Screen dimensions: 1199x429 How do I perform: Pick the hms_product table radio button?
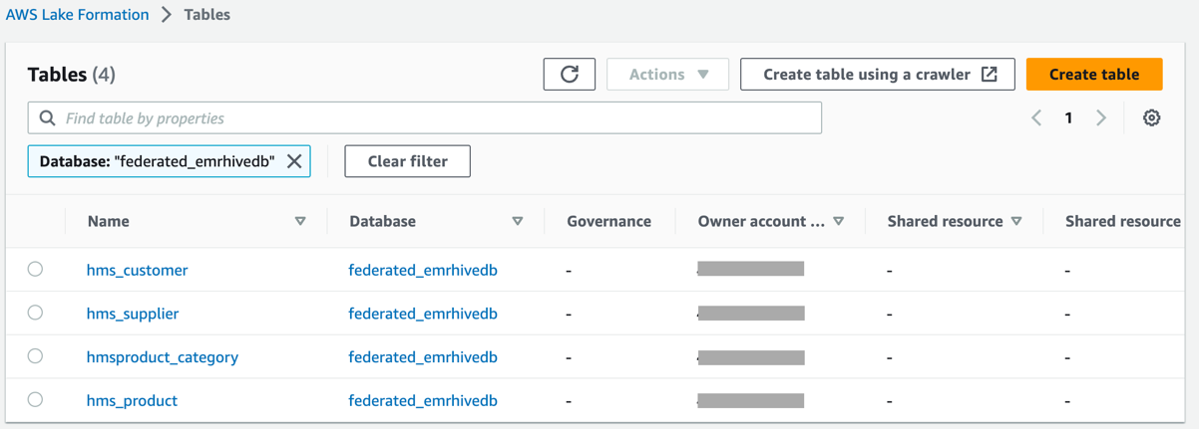(x=36, y=400)
